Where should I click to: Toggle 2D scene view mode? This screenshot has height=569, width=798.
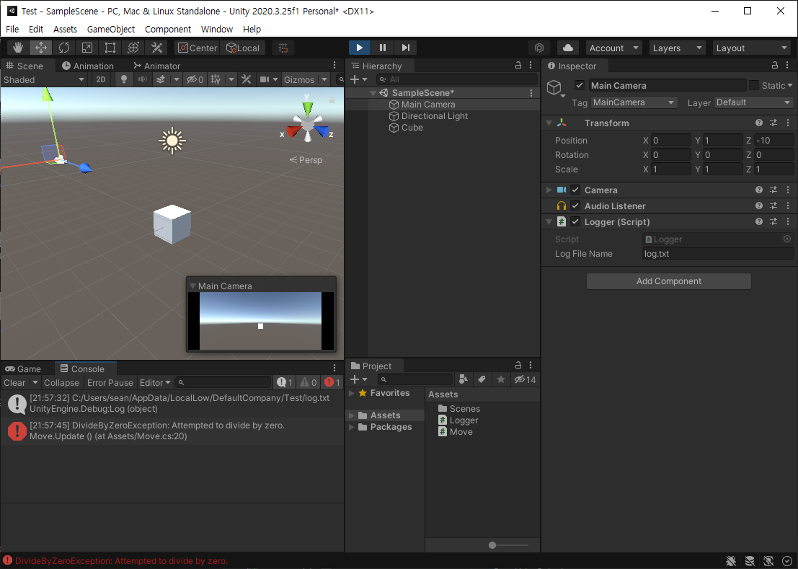tap(101, 79)
